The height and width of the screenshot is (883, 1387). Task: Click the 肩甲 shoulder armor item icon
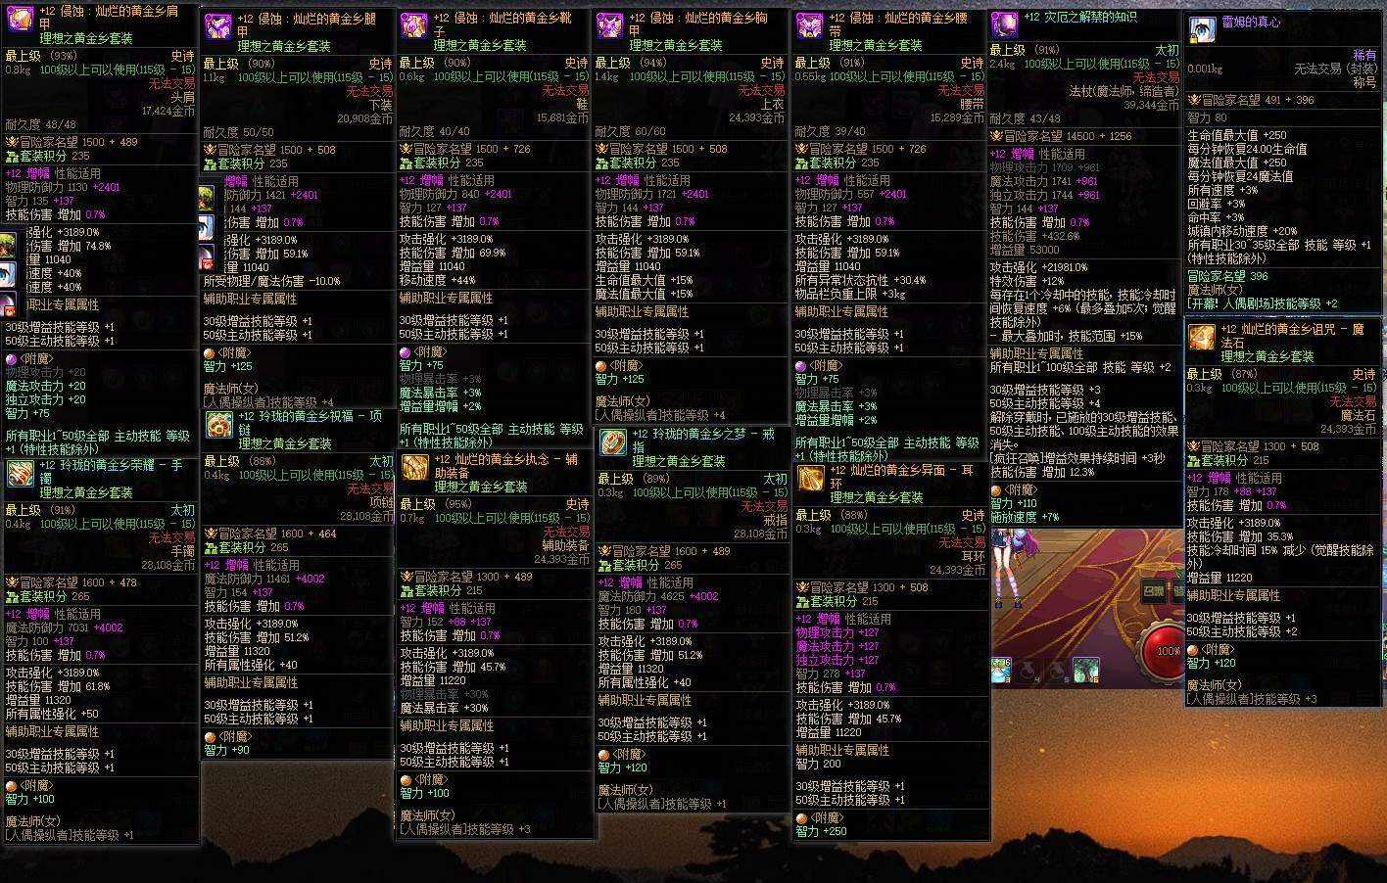(x=21, y=19)
